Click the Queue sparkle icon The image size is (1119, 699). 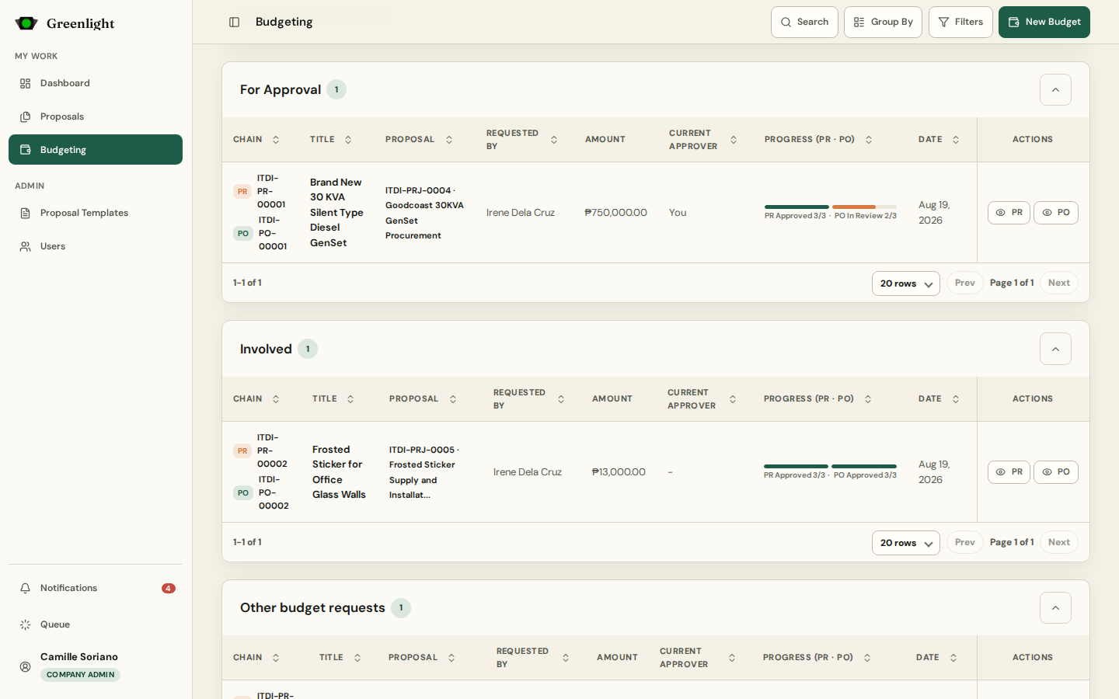click(x=26, y=624)
